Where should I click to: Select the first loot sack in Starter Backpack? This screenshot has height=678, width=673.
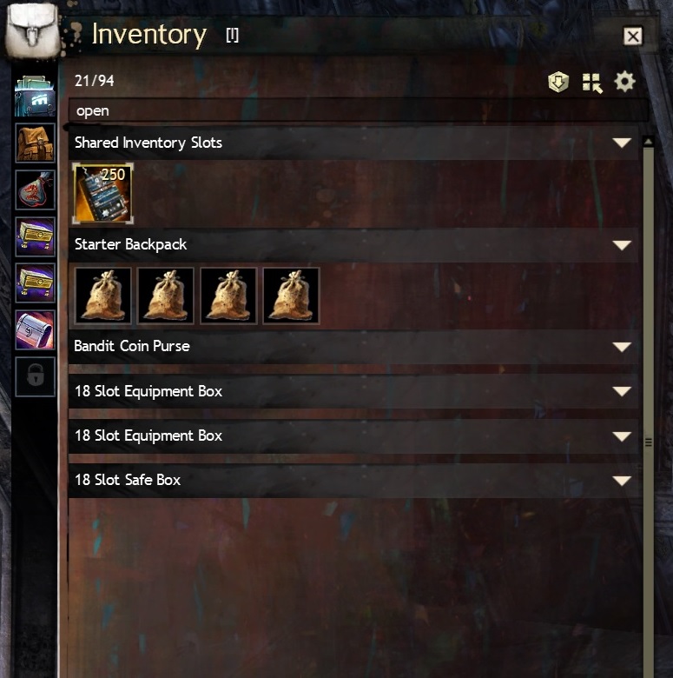click(x=102, y=296)
